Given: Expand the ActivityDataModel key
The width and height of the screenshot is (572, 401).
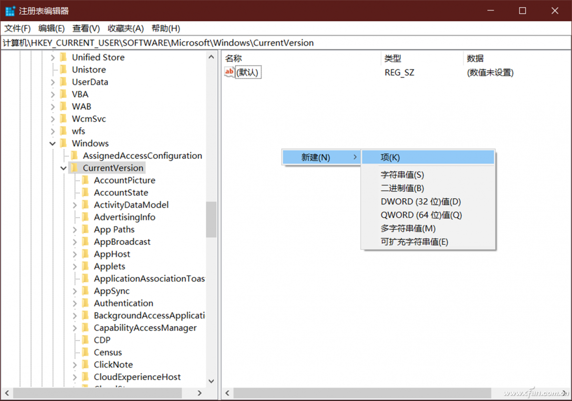Looking at the screenshot, I should pyautogui.click(x=74, y=205).
